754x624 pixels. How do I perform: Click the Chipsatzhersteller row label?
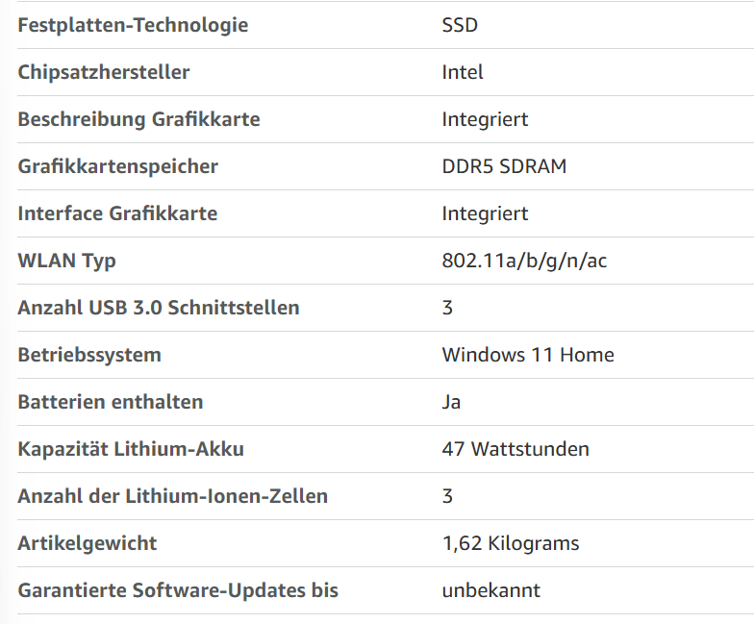point(104,72)
